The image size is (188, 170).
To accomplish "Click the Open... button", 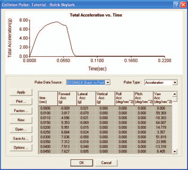I will (21, 129).
